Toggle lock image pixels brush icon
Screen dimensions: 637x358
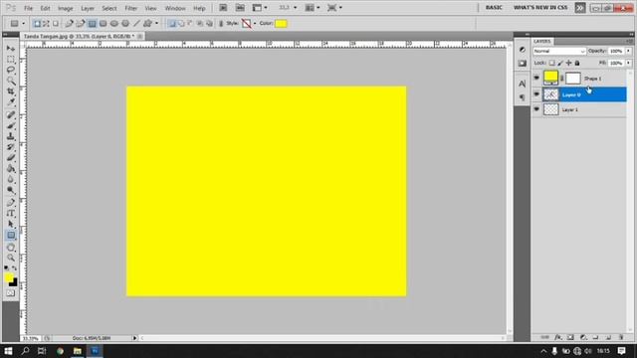(x=560, y=63)
